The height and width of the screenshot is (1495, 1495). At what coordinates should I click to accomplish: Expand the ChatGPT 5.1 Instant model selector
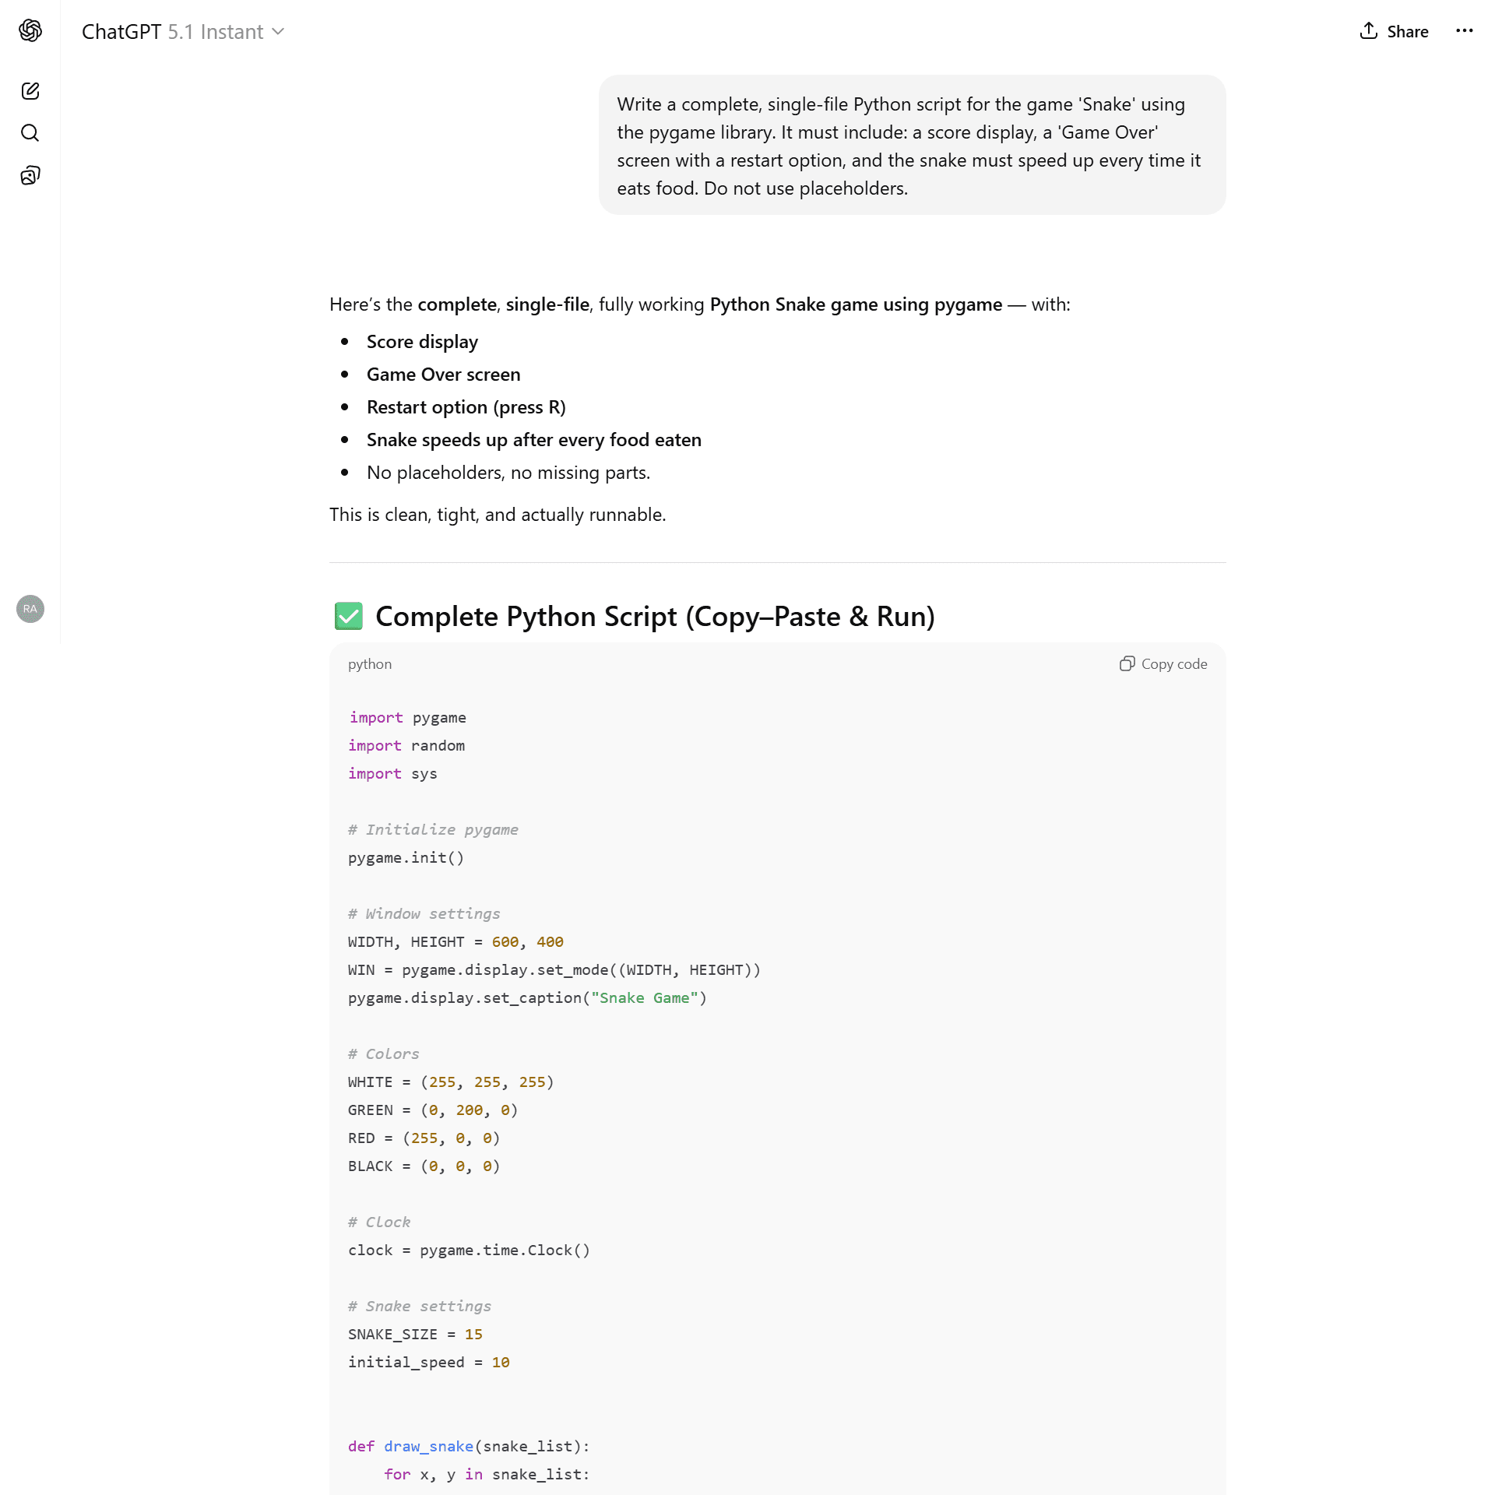183,32
